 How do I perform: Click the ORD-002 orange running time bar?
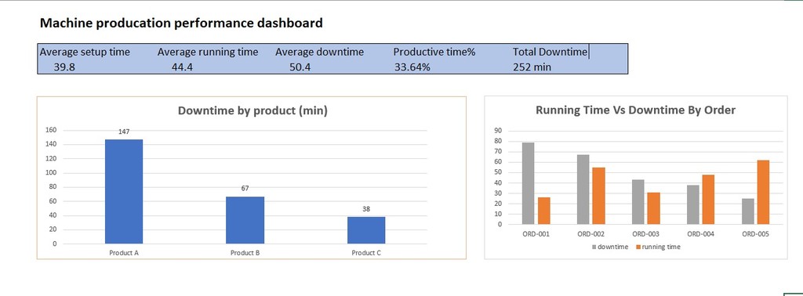click(598, 196)
